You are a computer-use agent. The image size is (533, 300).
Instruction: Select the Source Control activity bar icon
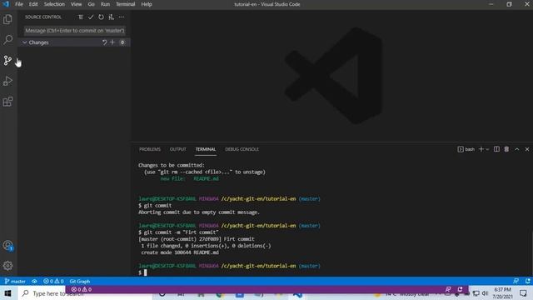coord(7,61)
